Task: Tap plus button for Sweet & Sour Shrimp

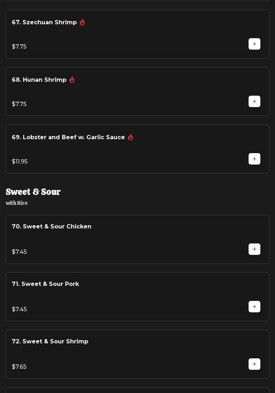Action: pos(254,364)
